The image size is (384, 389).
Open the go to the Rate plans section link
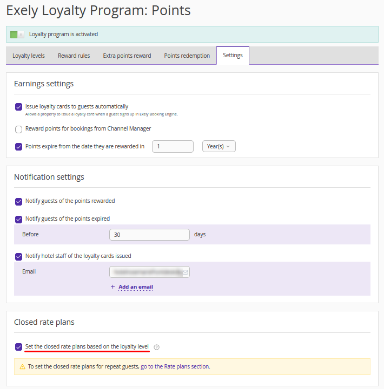pyautogui.click(x=175, y=366)
